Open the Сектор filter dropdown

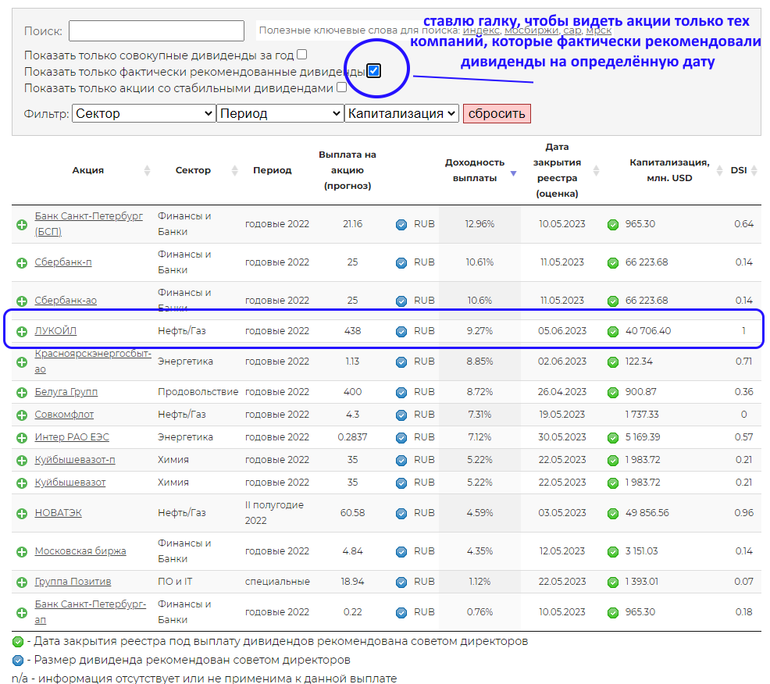click(144, 113)
